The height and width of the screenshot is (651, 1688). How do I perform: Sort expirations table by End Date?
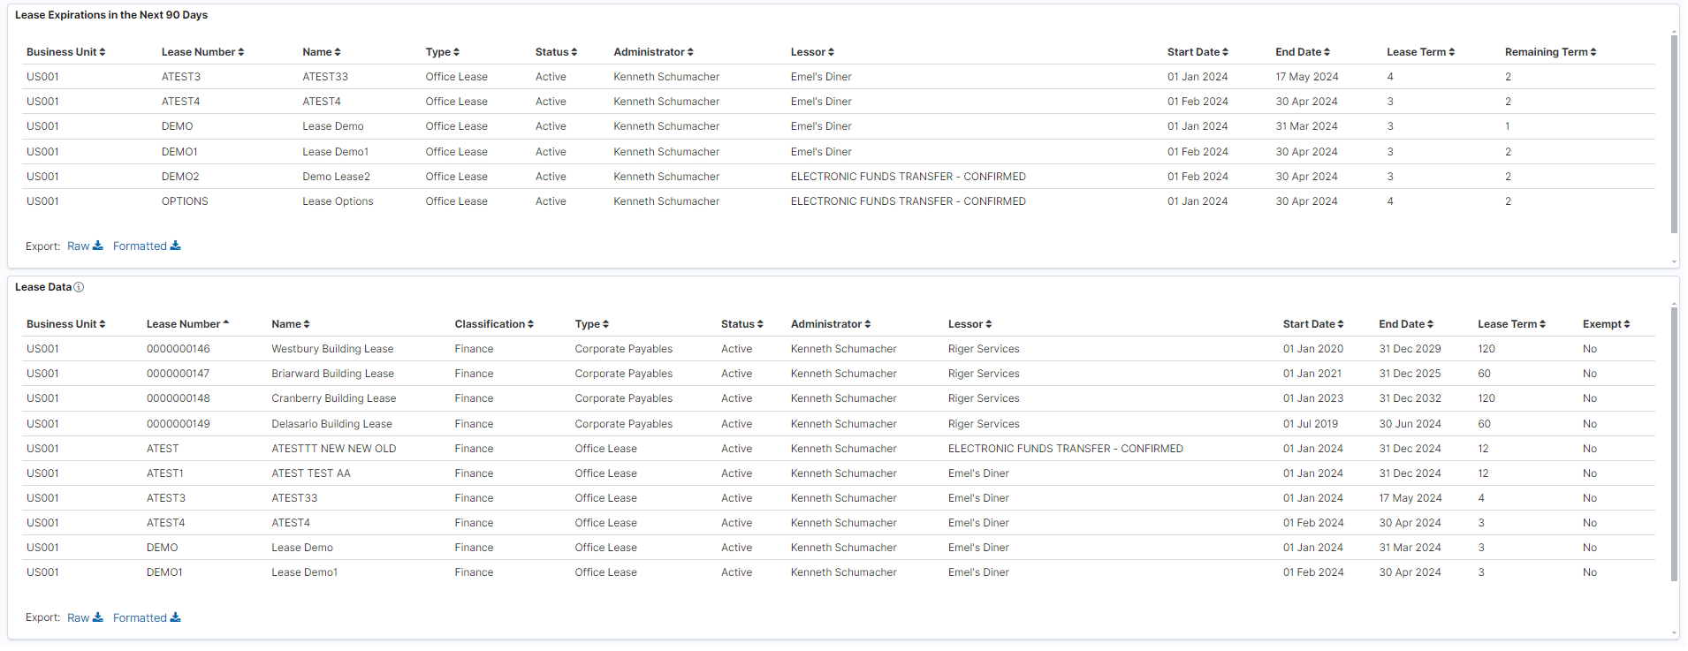tap(1303, 52)
